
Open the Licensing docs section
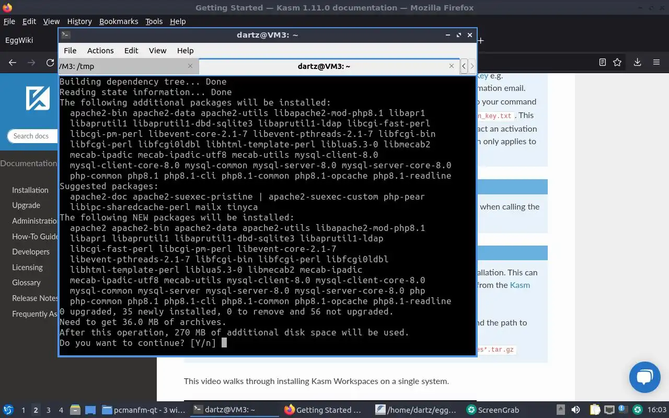[x=28, y=267]
